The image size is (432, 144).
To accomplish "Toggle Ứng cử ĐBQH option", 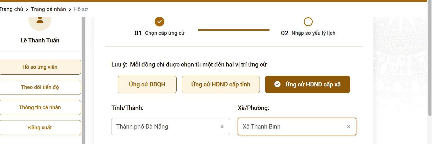I will coord(147,84).
